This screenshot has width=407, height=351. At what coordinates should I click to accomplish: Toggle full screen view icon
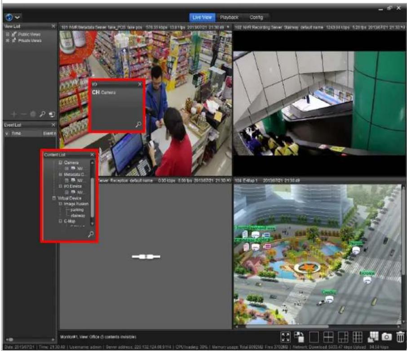[x=286, y=337]
